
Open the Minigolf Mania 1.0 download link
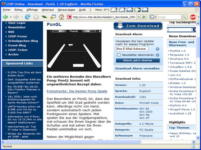(x=182, y=109)
